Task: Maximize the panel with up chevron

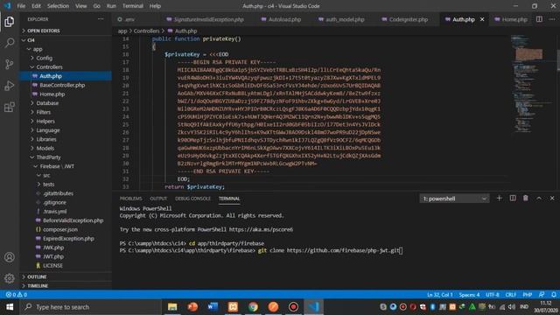Action: (x=539, y=199)
